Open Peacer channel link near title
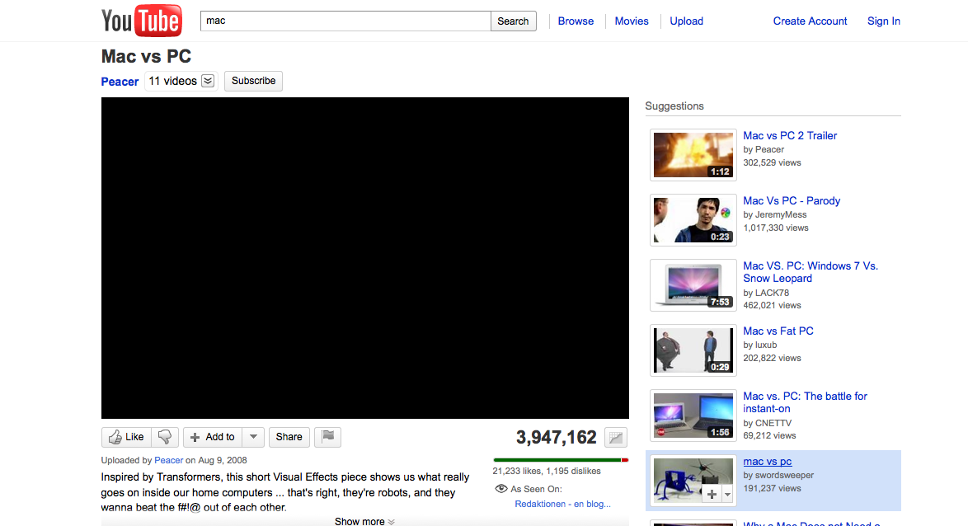The image size is (968, 526). [x=120, y=82]
